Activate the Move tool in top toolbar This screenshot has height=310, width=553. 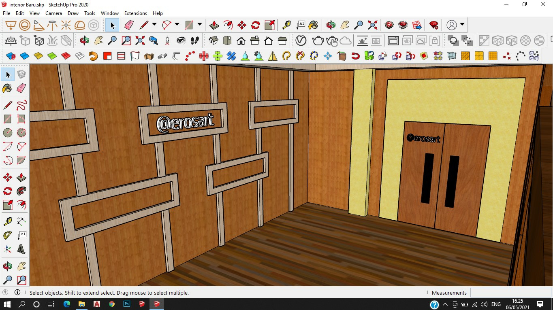tap(242, 25)
